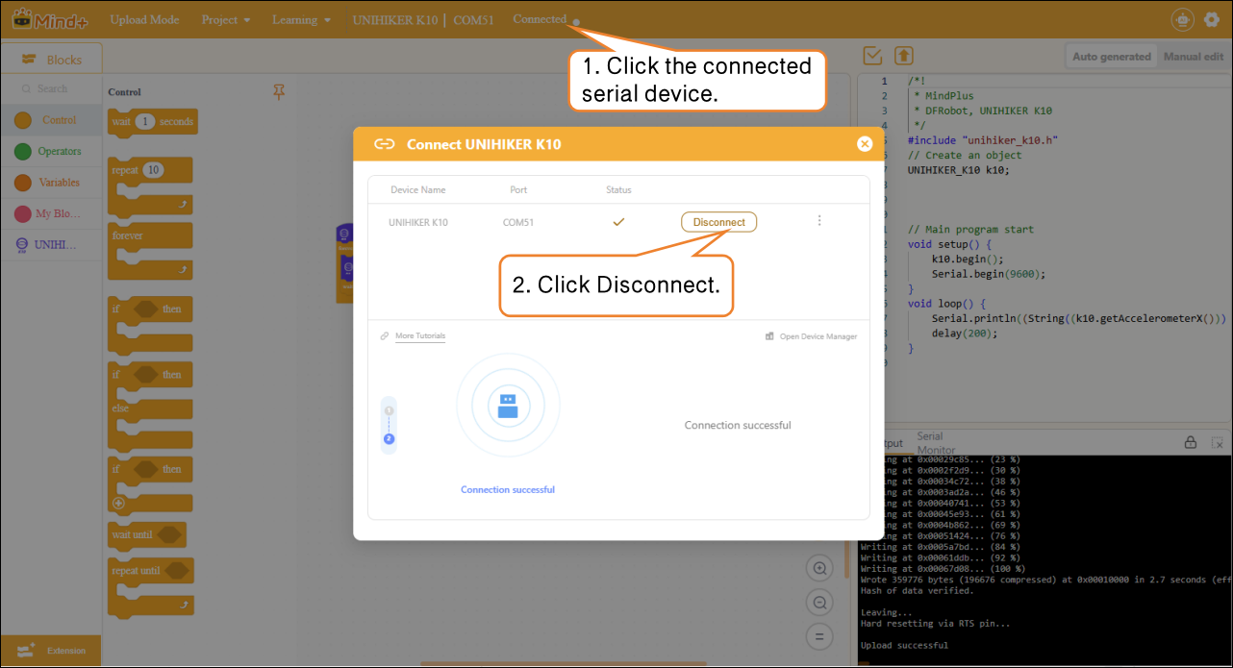Open the settings gear icon
The image size is (1233, 668).
tap(1211, 19)
